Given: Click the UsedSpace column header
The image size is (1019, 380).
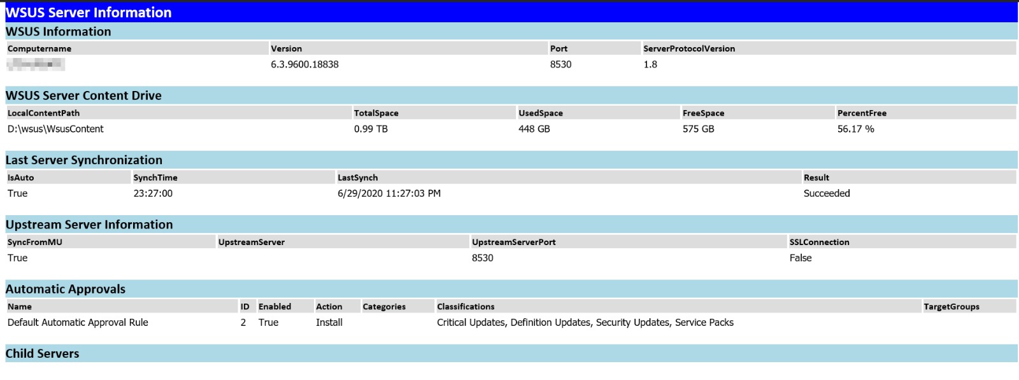Looking at the screenshot, I should 540,113.
